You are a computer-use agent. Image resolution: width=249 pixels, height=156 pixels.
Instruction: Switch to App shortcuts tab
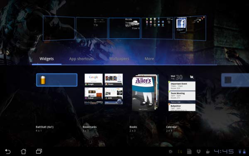(81, 59)
